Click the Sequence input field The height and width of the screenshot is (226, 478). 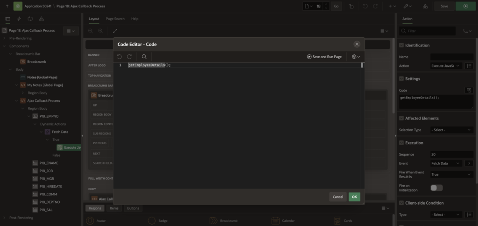[451, 154]
